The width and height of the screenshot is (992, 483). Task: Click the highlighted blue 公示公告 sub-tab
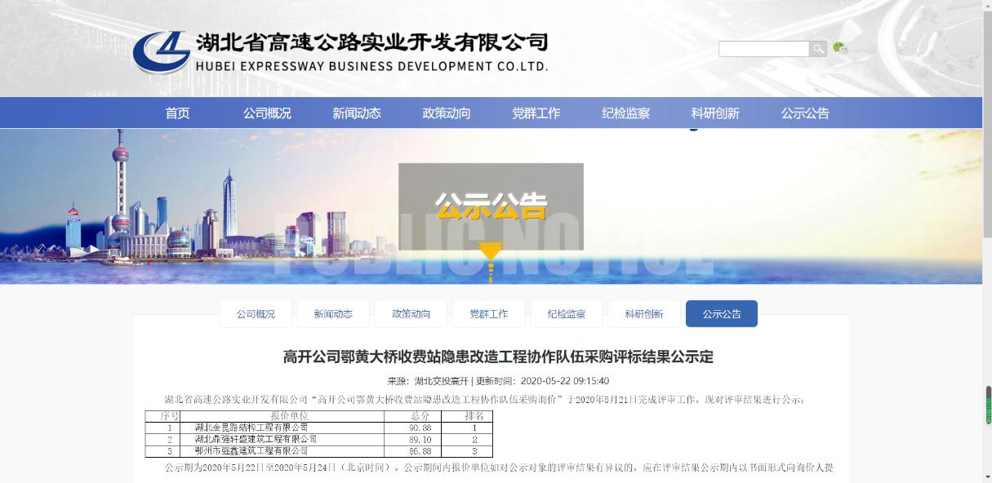click(722, 314)
